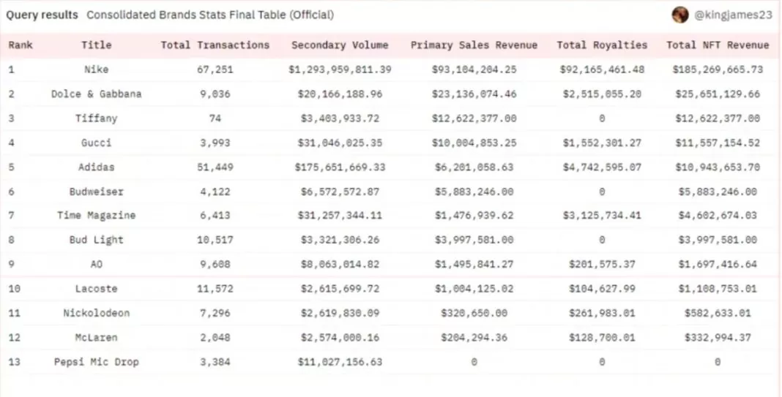Open Consolidated Brands Stats Final Table title
Image resolution: width=782 pixels, height=397 pixels.
tap(210, 15)
